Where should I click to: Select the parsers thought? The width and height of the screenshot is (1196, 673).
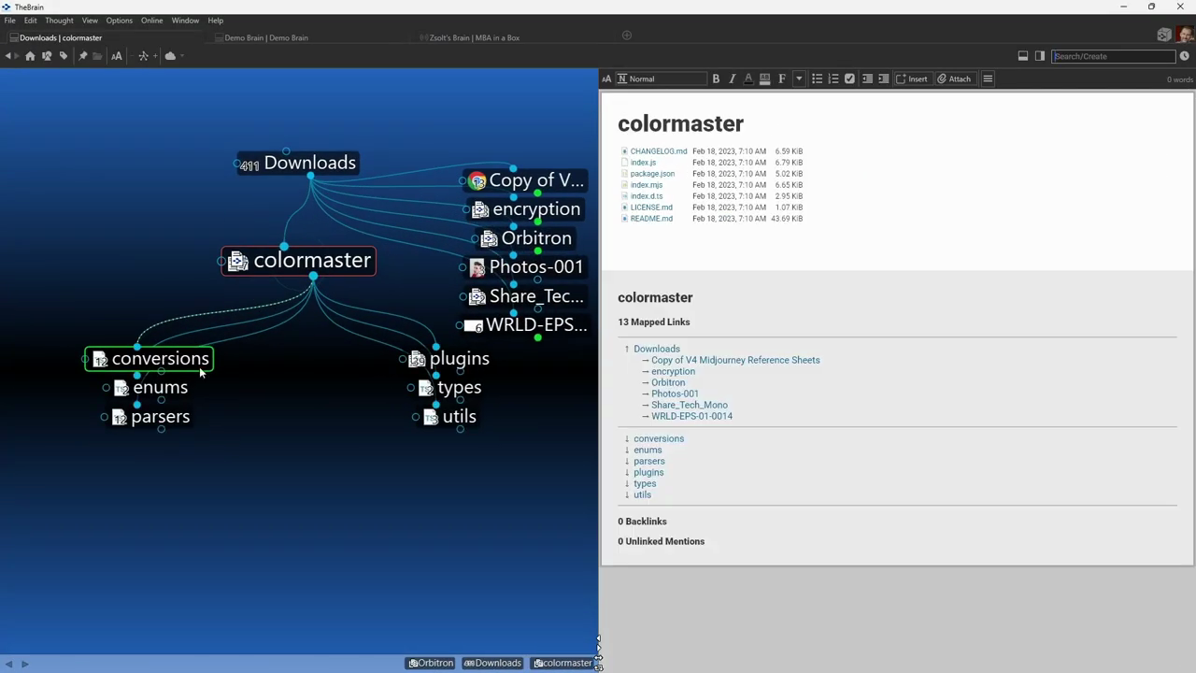point(150,417)
